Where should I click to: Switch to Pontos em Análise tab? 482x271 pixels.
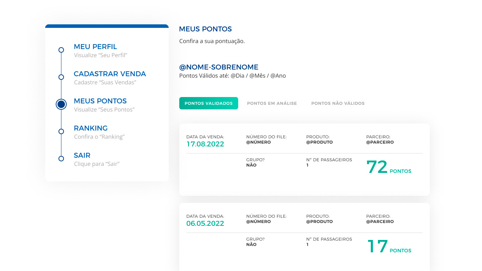pos(272,103)
